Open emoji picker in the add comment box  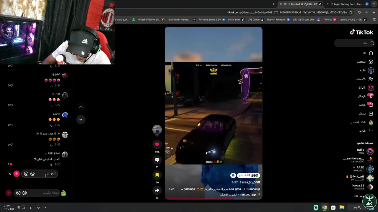point(18,193)
